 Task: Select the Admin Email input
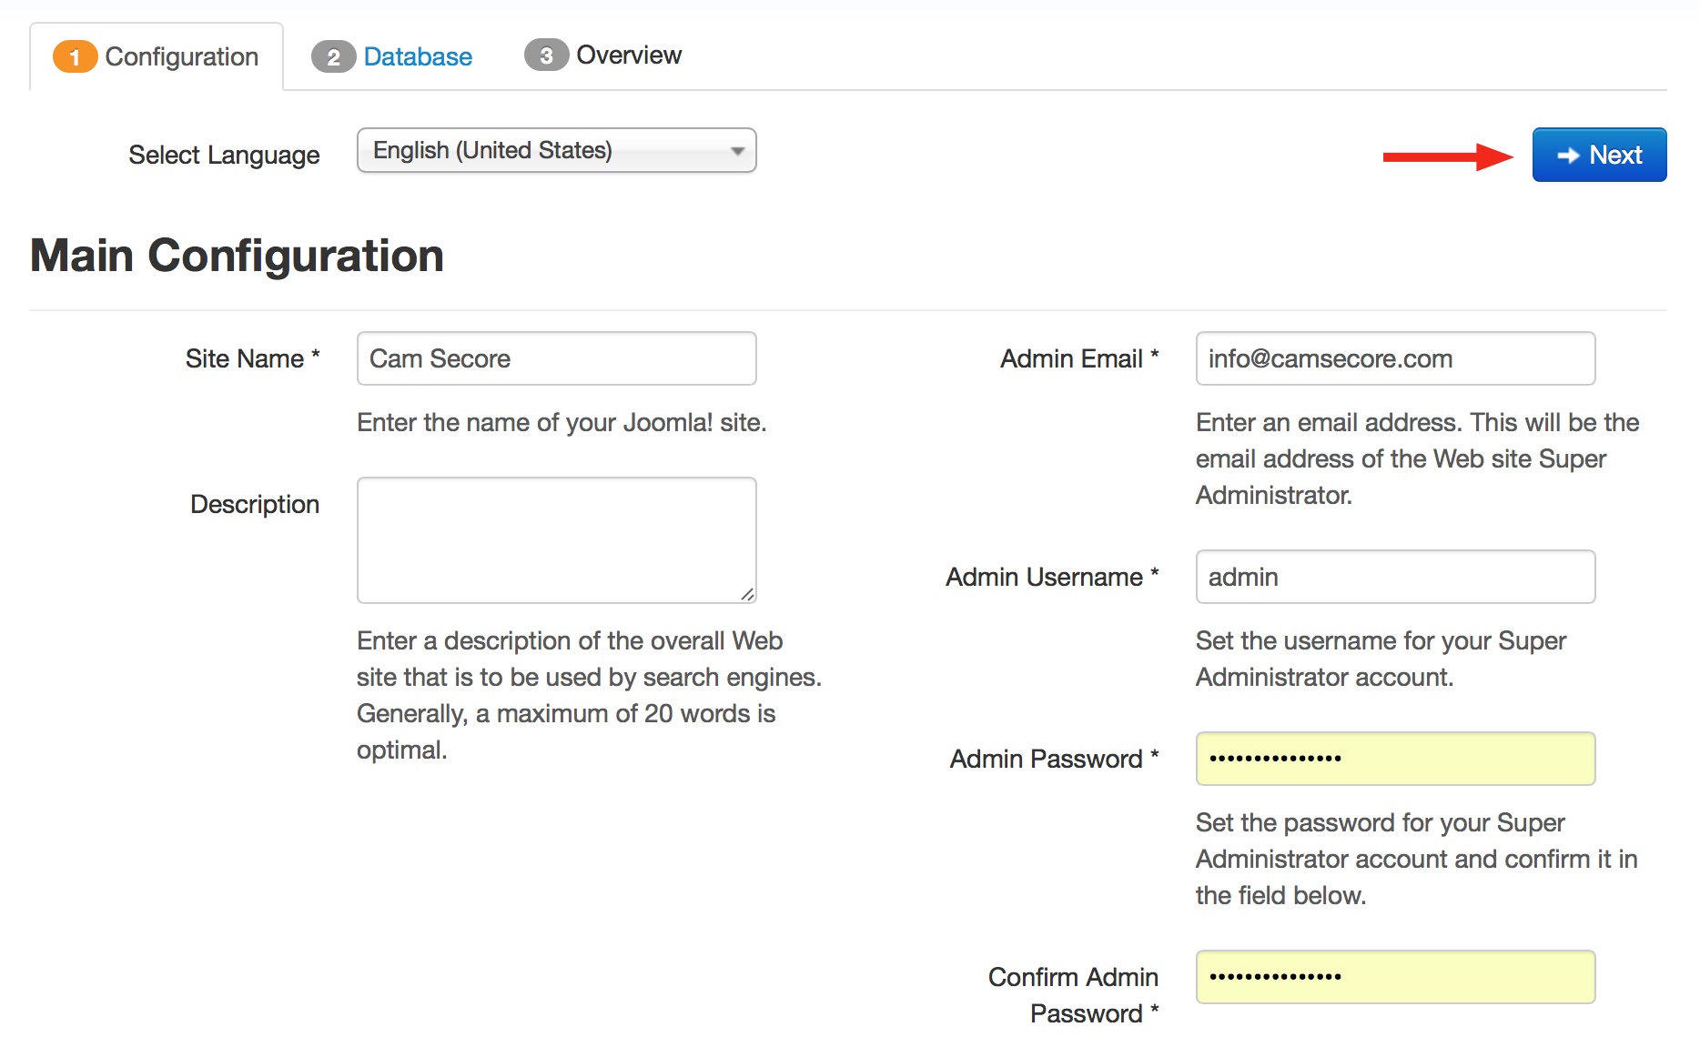point(1394,358)
